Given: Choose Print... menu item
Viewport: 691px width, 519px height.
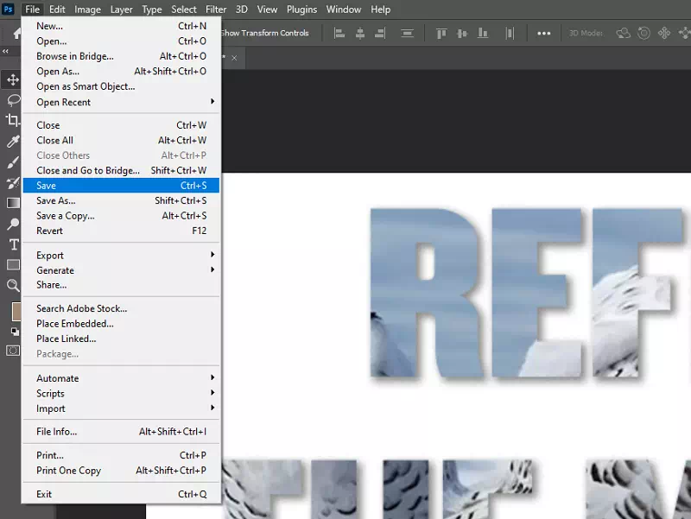Looking at the screenshot, I should pos(121,455).
